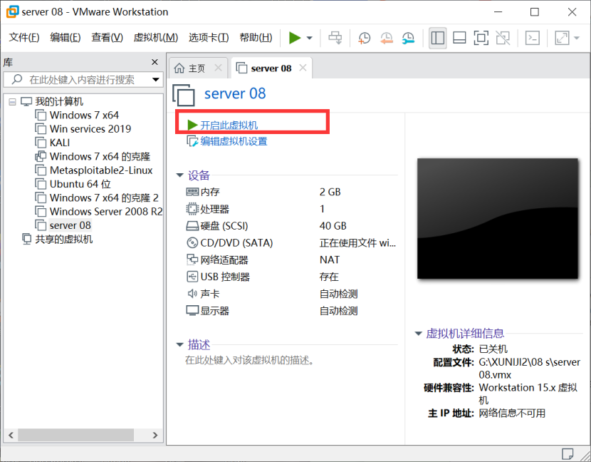
Task: Open the stretch display dropdown arrow
Action: tap(576, 38)
